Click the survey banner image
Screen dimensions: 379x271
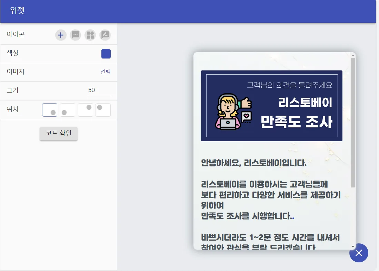point(272,106)
